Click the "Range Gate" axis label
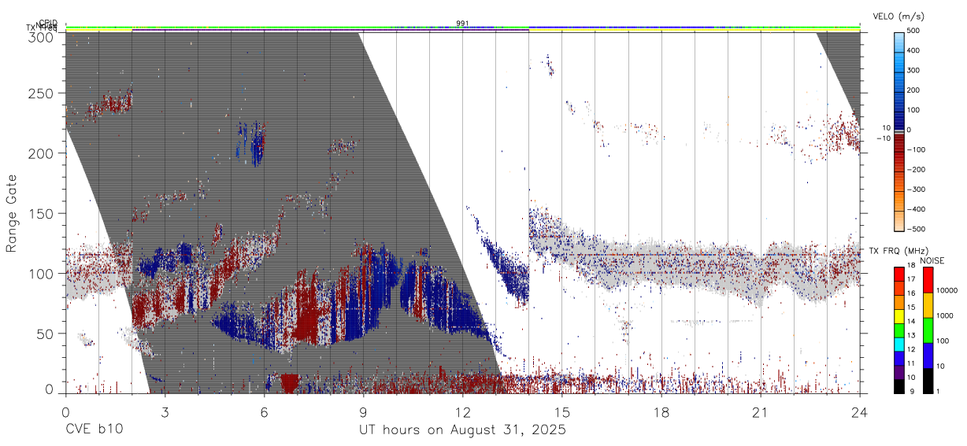This screenshot has height=446, width=967. coord(13,214)
